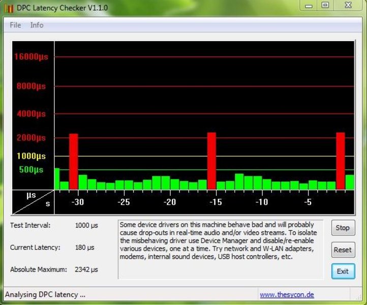Click the driver warning message text box
Screen dimensions: 367x305
click(x=221, y=250)
